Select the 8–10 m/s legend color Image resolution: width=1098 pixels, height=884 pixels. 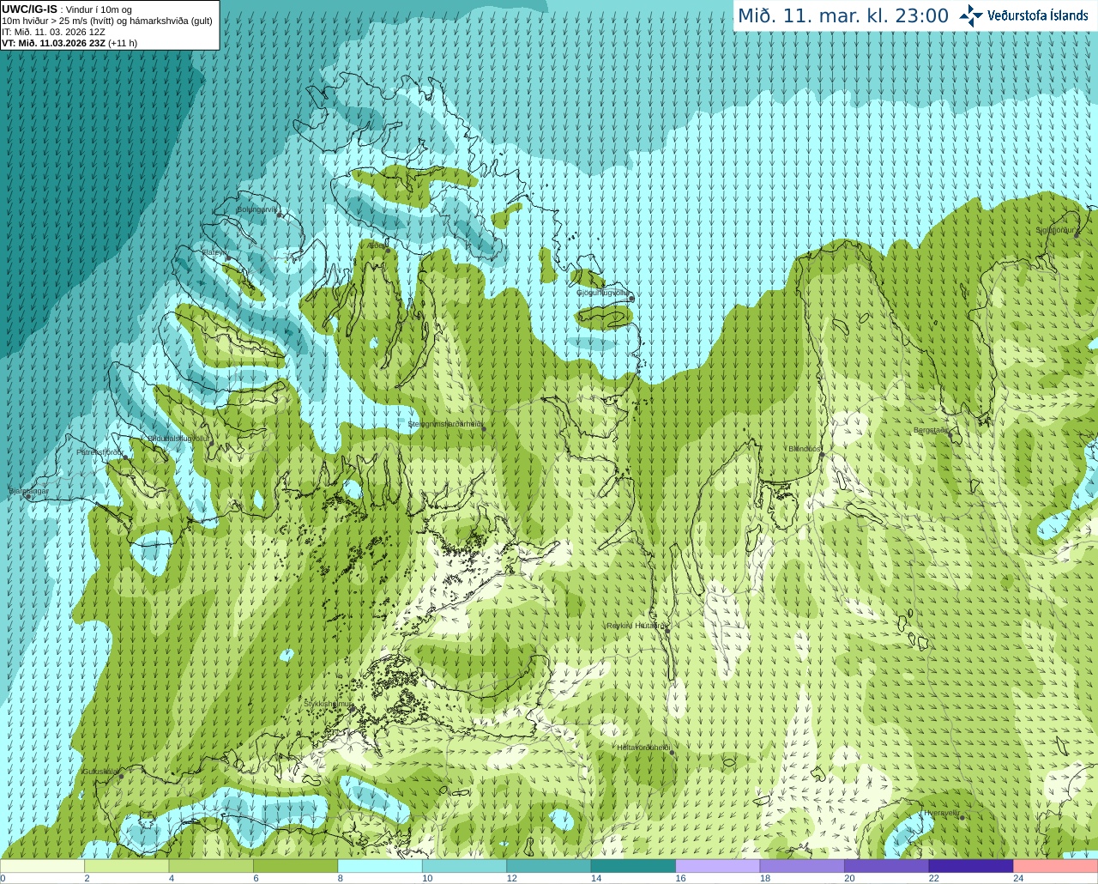tap(380, 866)
